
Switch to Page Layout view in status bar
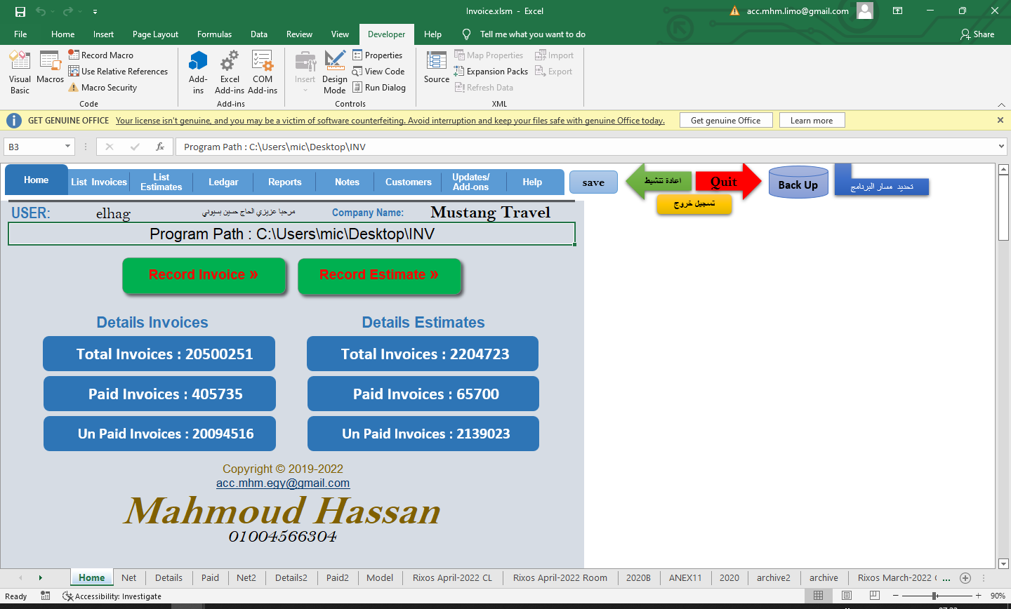[847, 596]
